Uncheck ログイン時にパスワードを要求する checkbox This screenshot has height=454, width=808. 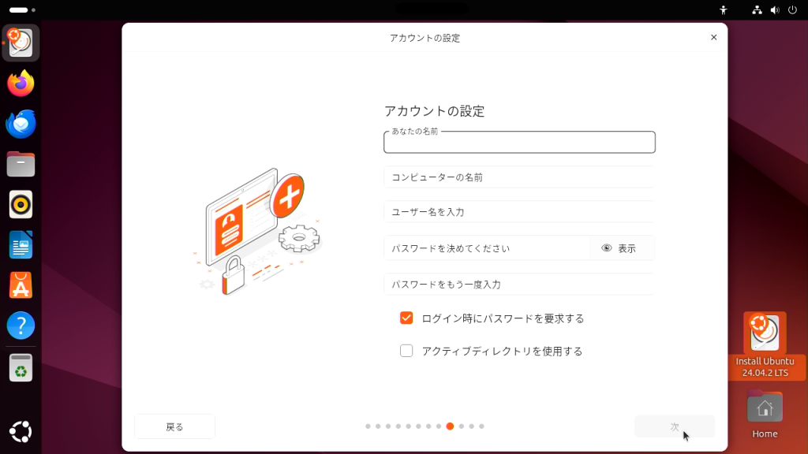point(406,318)
